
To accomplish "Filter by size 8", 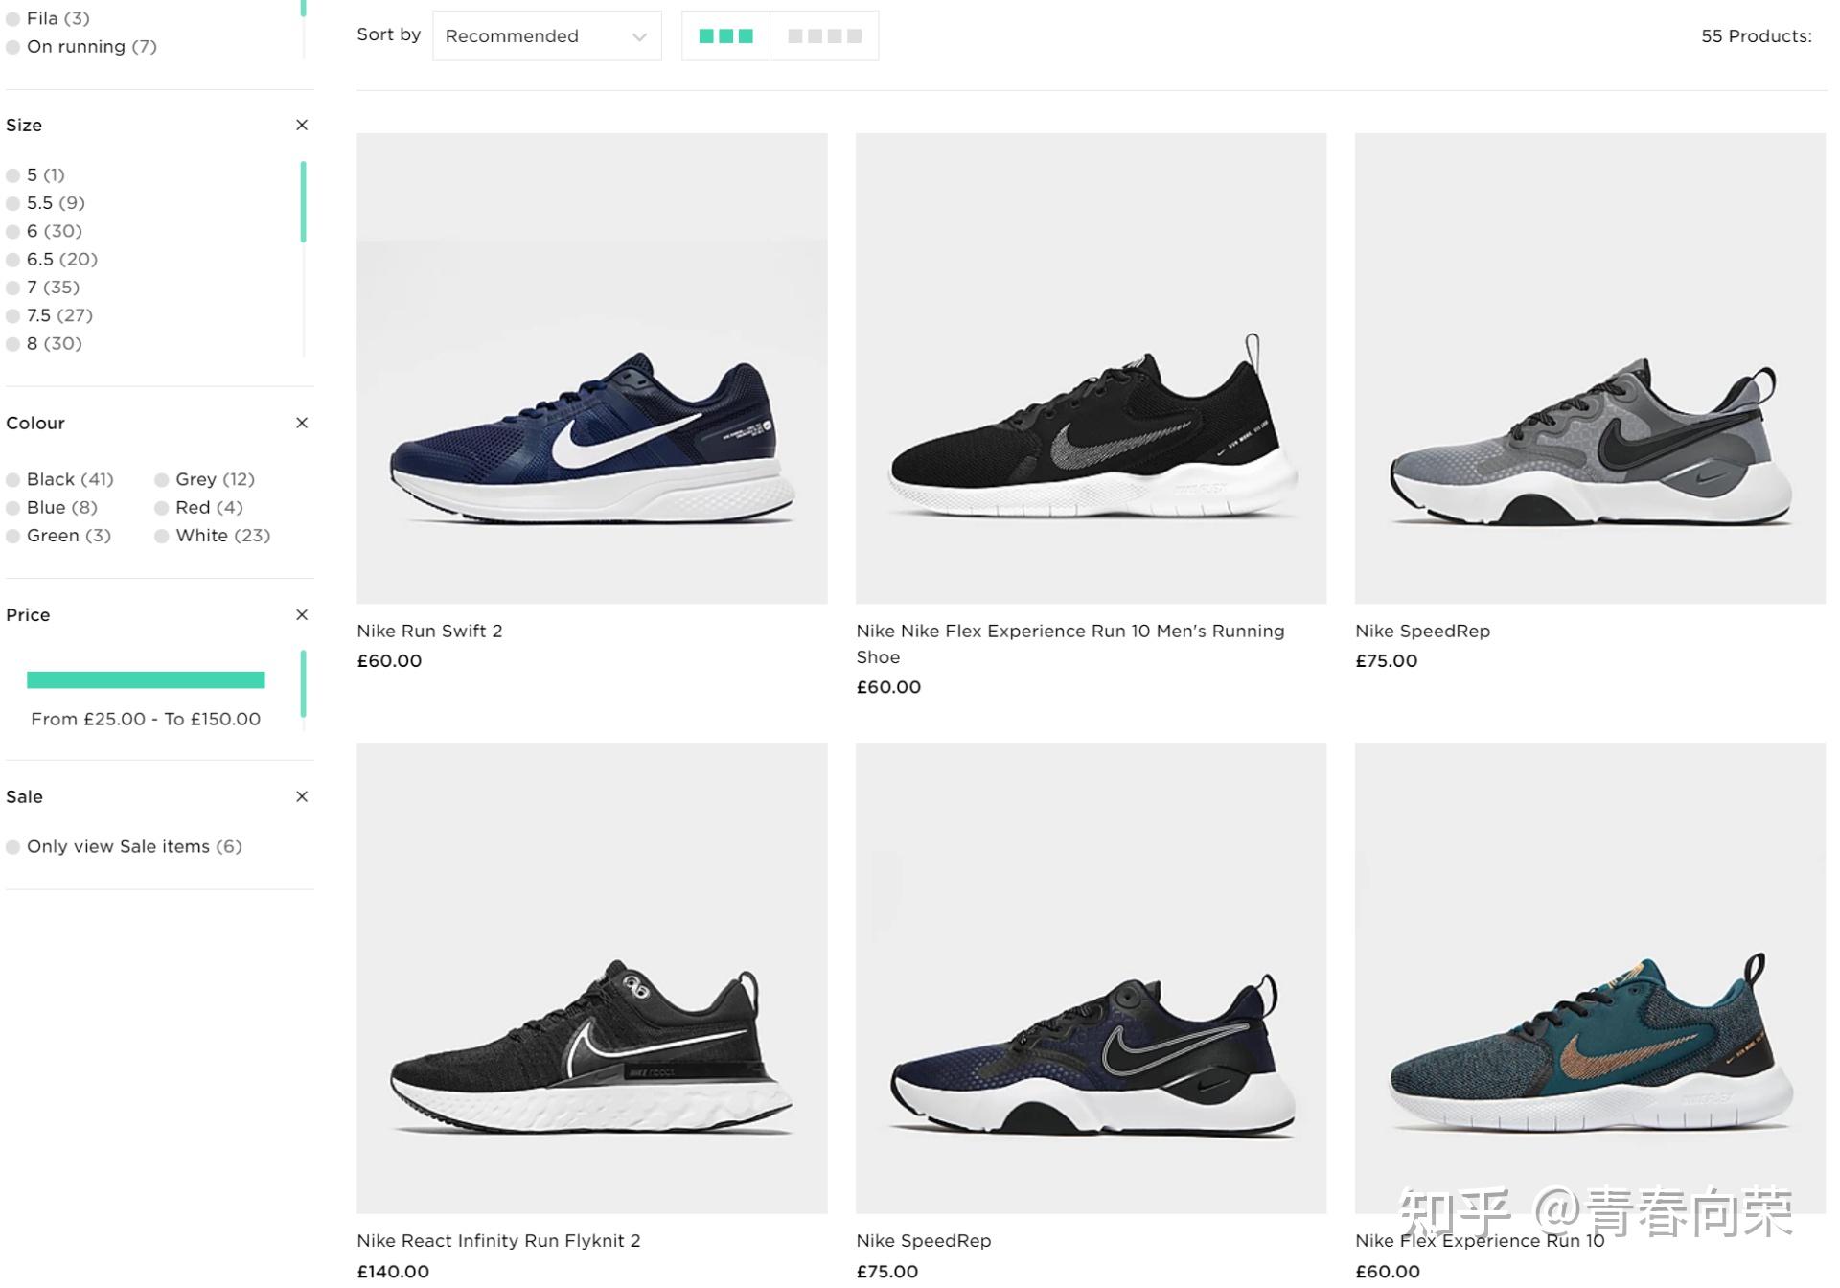I will pos(44,343).
